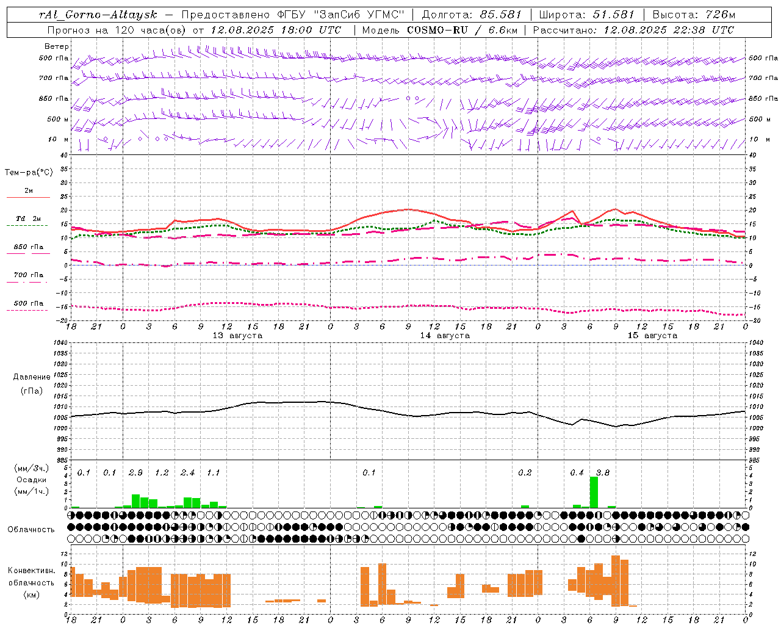Click the red 2м temperature legend line
The width and height of the screenshot is (781, 625).
pos(28,197)
